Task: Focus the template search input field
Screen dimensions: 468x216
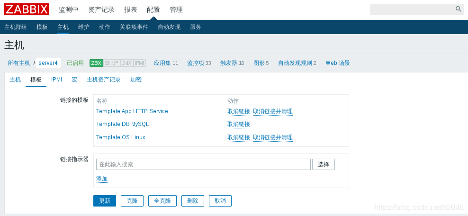Action: pyautogui.click(x=204, y=164)
